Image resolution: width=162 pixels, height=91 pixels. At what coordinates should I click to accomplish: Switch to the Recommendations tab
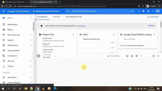point(74,17)
